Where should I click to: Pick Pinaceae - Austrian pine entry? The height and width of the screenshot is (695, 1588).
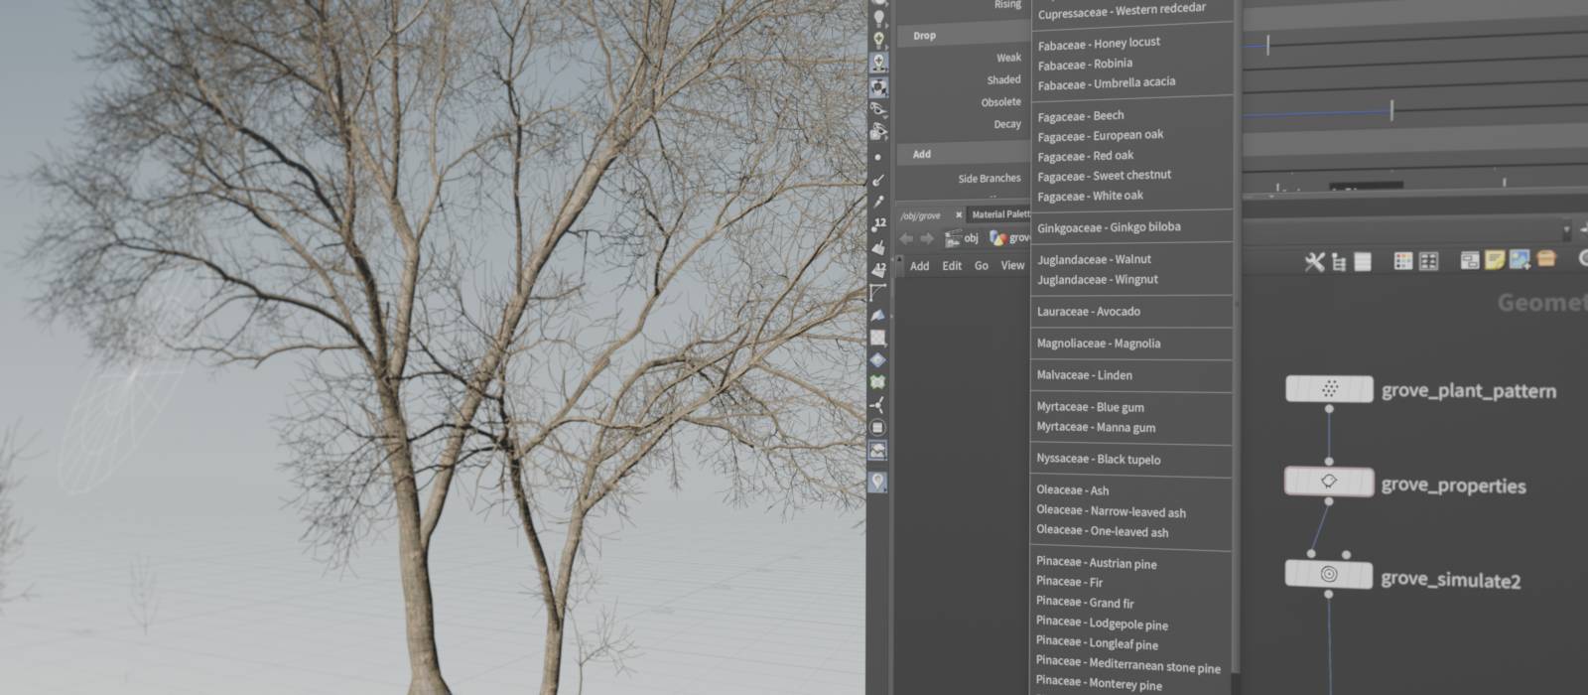coord(1096,563)
